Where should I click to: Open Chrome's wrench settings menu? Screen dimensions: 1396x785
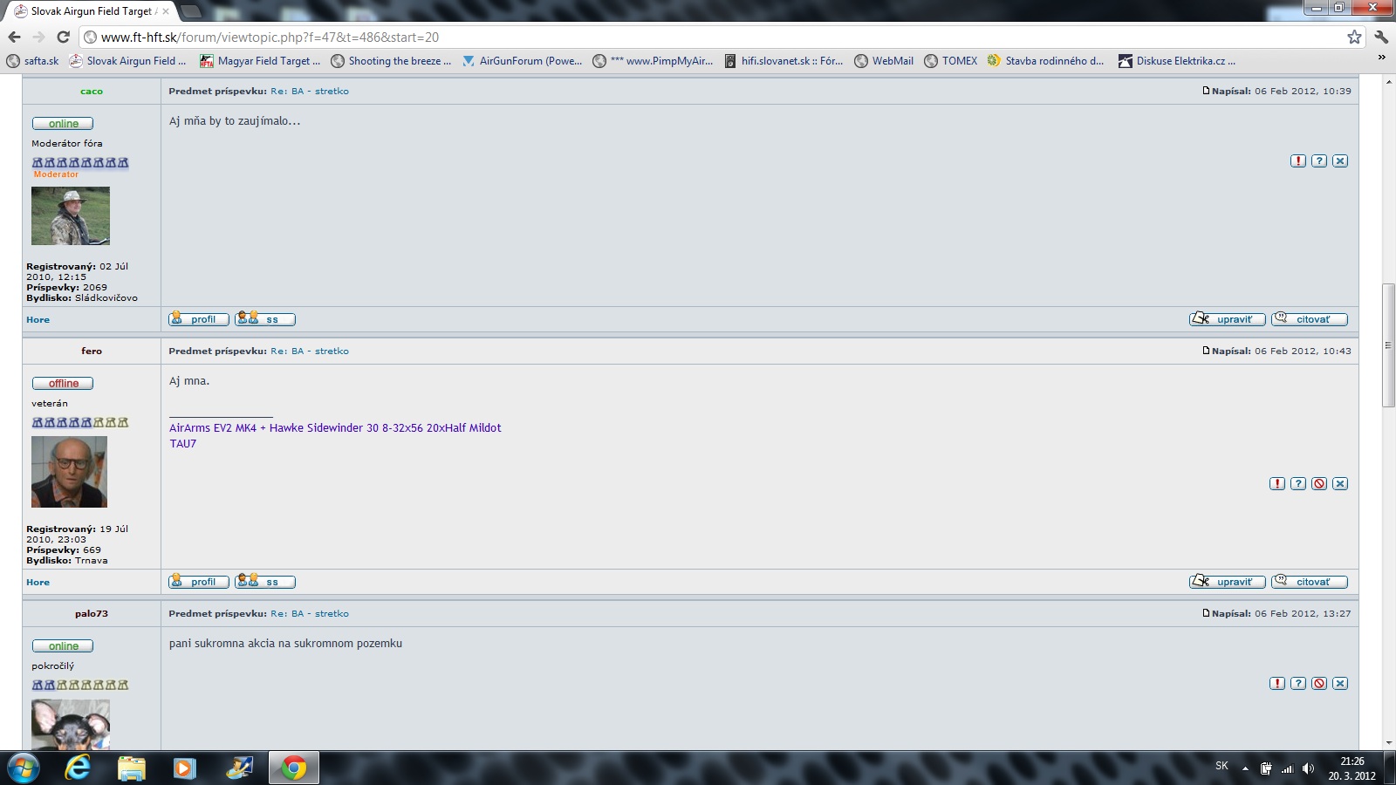point(1380,37)
